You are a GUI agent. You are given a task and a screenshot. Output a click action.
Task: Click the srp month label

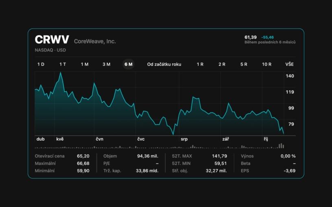(x=184, y=139)
